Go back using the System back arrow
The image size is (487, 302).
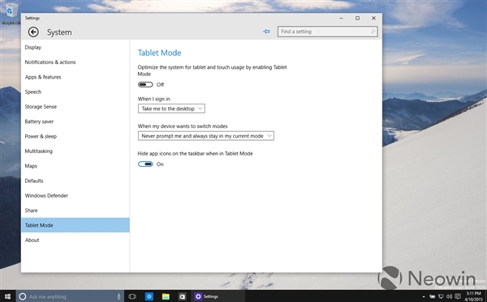coord(33,32)
